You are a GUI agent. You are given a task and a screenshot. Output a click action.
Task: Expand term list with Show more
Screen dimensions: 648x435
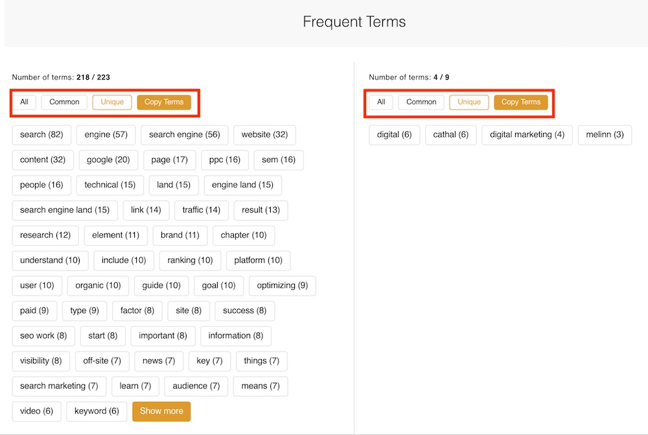(161, 411)
